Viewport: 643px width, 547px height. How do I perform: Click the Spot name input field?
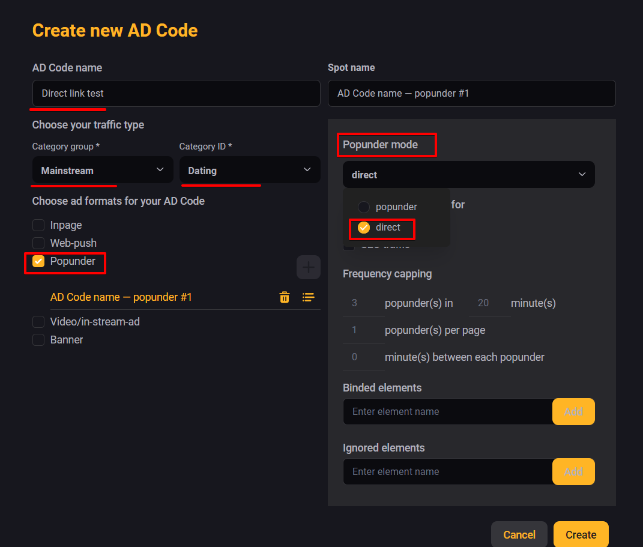471,94
